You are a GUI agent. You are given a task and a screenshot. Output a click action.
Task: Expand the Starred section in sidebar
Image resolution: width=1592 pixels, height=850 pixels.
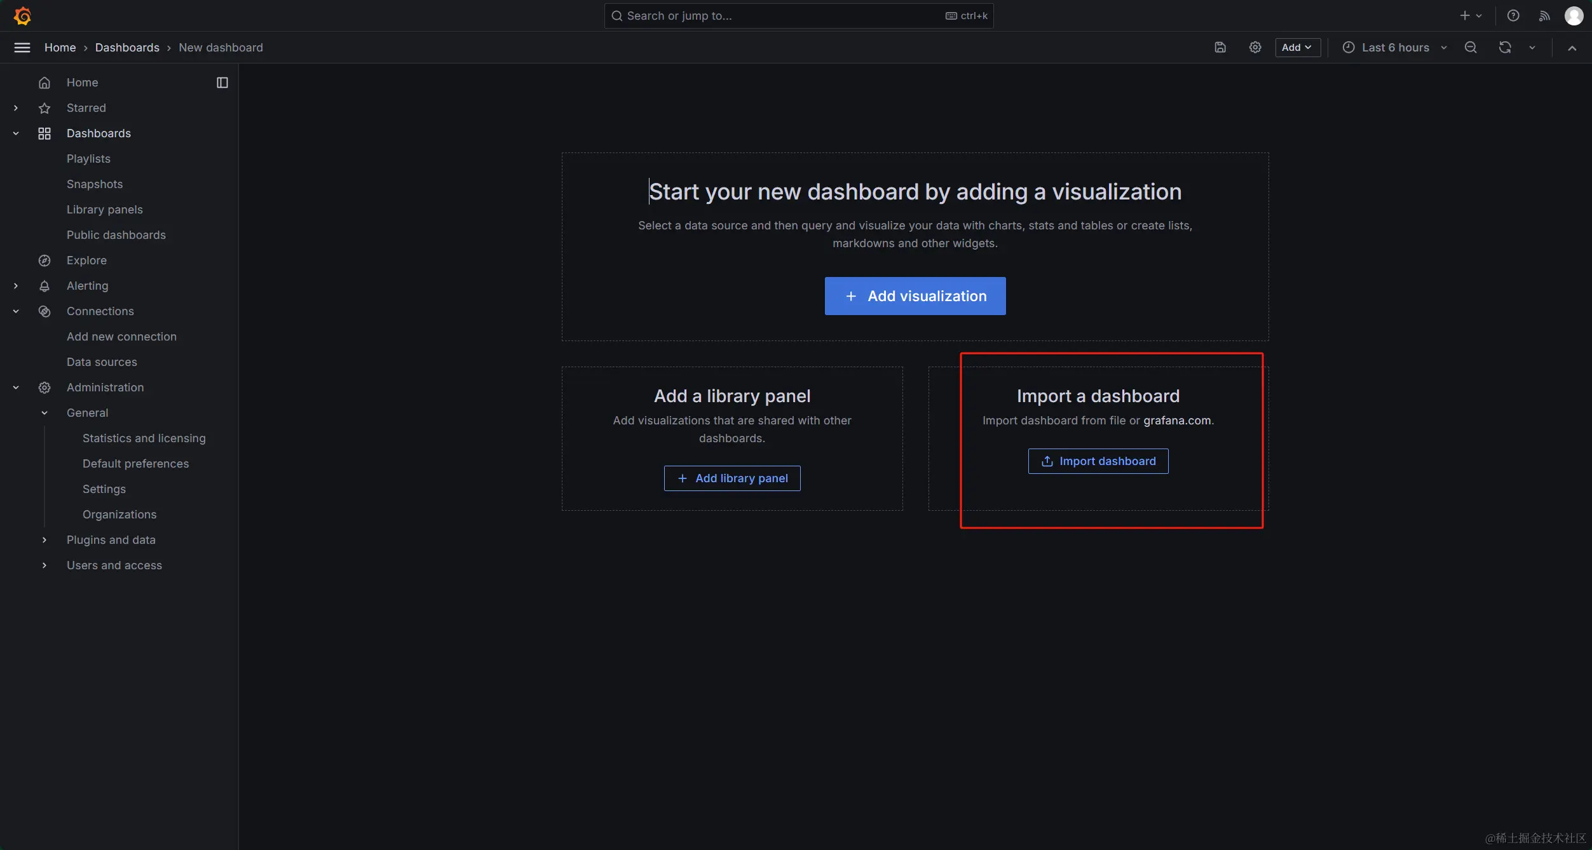coord(16,108)
